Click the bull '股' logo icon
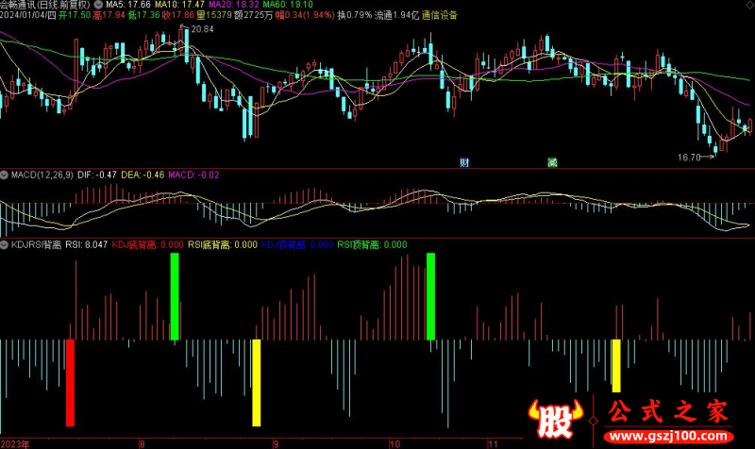This screenshot has width=755, height=449. click(554, 419)
